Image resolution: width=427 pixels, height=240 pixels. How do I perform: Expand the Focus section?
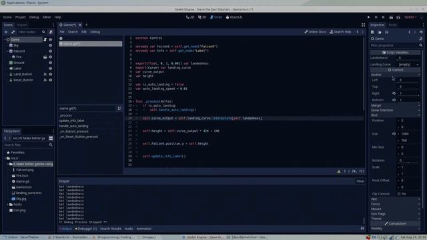[396, 204]
